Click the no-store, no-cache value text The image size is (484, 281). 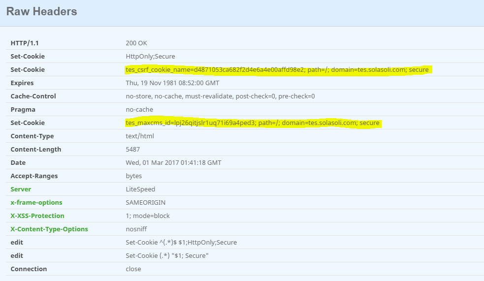click(221, 96)
